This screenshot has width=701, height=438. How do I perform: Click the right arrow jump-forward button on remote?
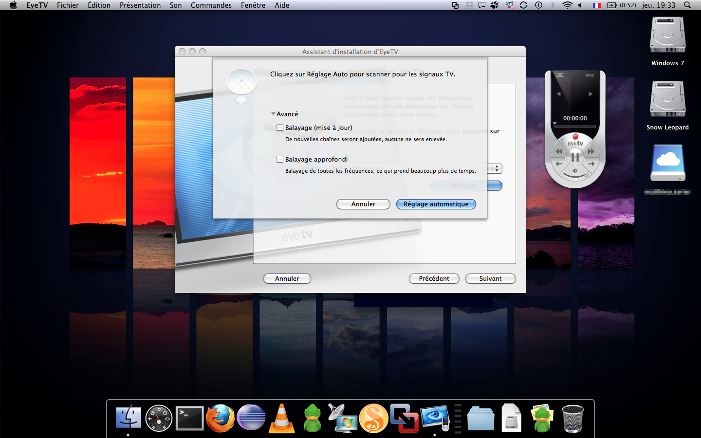coord(591,164)
